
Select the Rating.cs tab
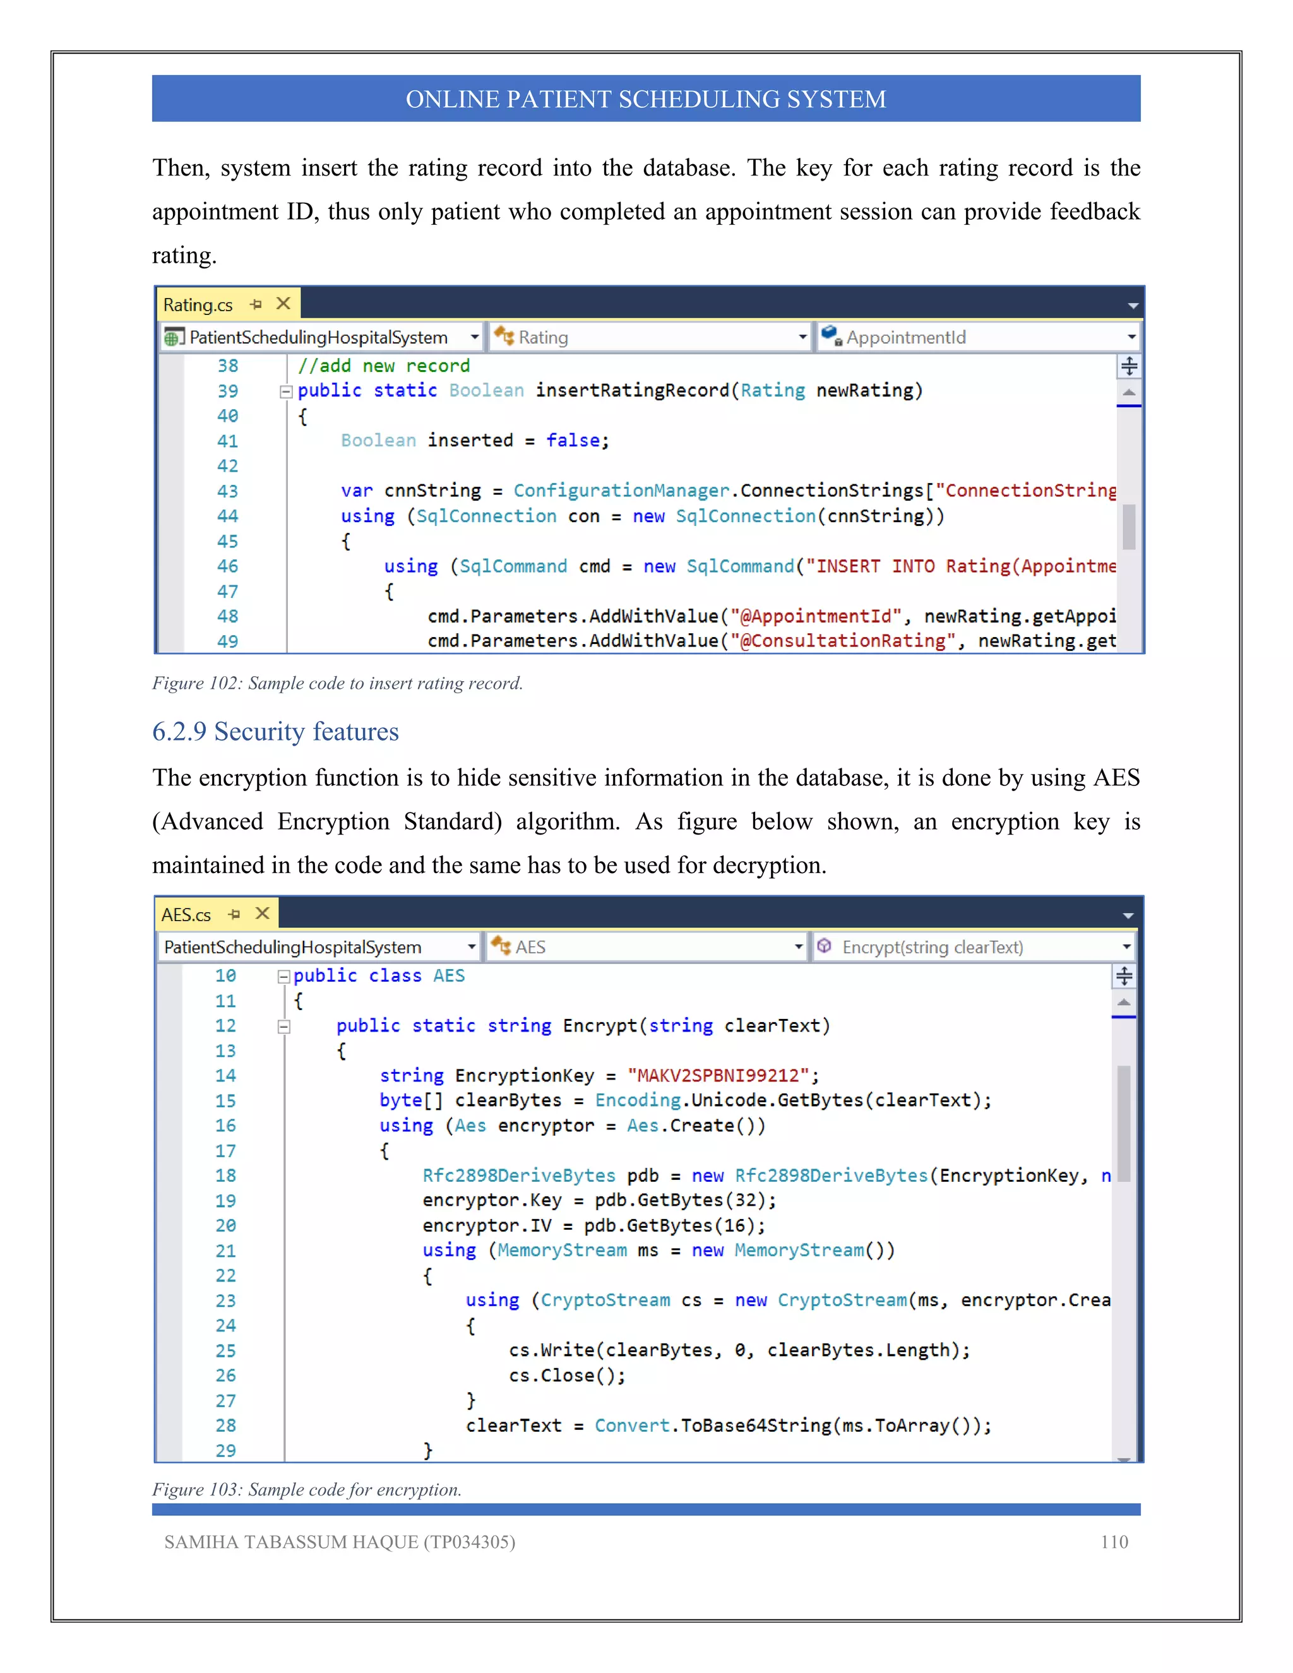pos(198,305)
